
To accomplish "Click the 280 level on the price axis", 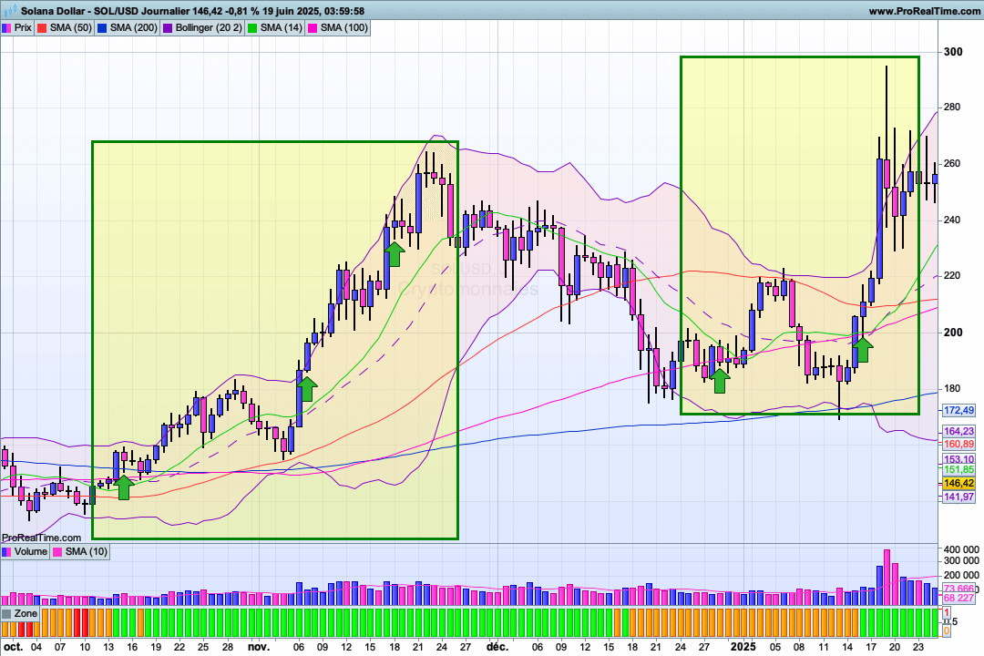I will coord(953,108).
